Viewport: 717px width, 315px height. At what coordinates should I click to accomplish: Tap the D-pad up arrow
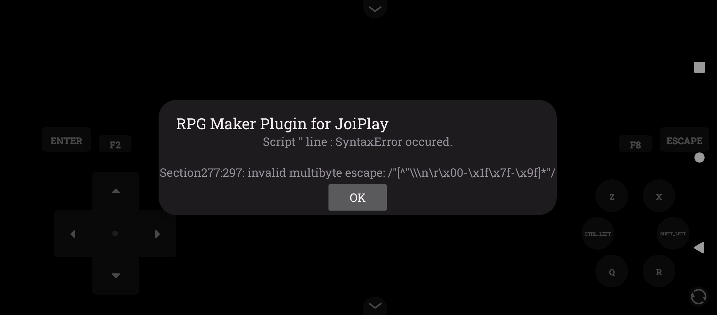coord(116,191)
